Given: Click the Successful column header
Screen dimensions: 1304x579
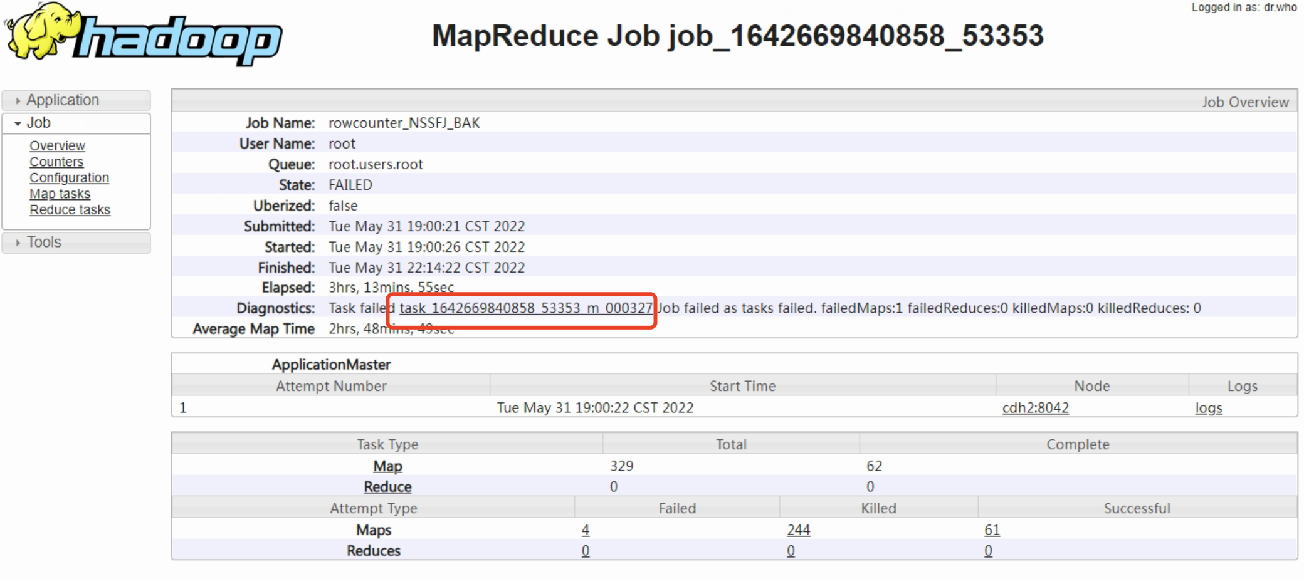Looking at the screenshot, I should point(1137,508).
